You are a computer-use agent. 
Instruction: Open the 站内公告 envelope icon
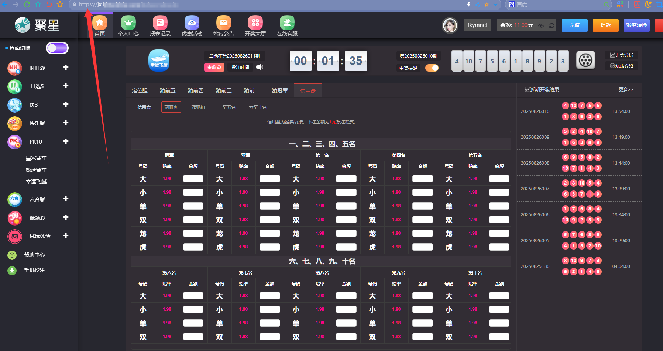pyautogui.click(x=223, y=23)
